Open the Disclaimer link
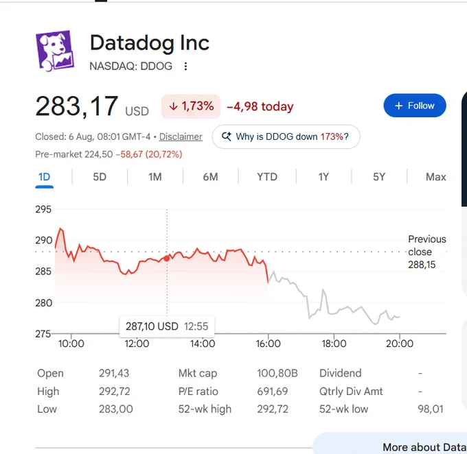 click(x=181, y=136)
